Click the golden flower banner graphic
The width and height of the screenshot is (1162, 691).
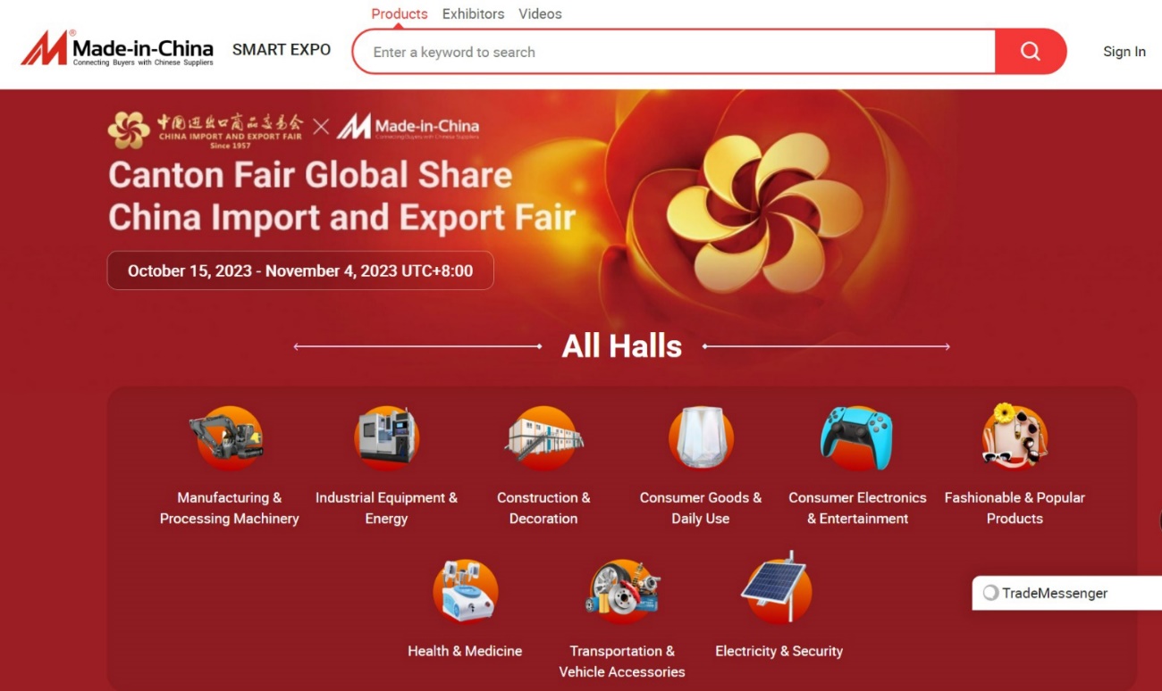coord(767,212)
